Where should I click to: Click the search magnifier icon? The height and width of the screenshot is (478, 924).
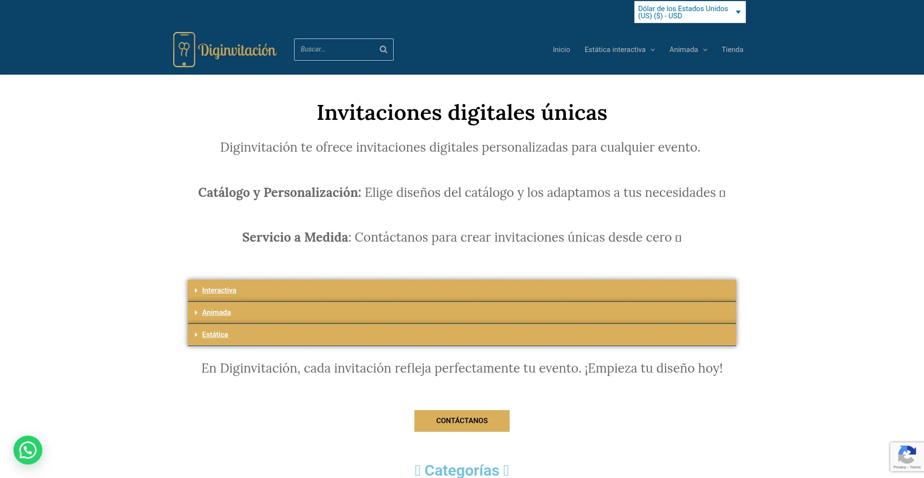[383, 49]
